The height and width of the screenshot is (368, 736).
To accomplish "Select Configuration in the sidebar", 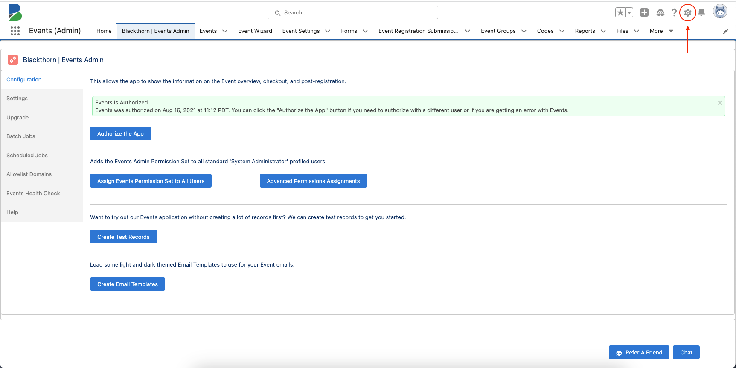I will pos(42,80).
